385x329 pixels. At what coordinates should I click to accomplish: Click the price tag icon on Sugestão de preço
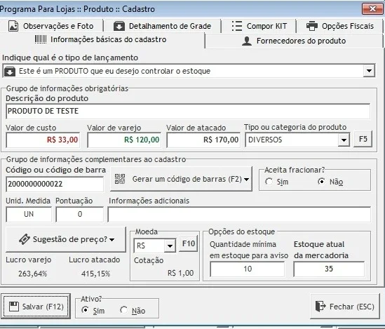[25, 239]
